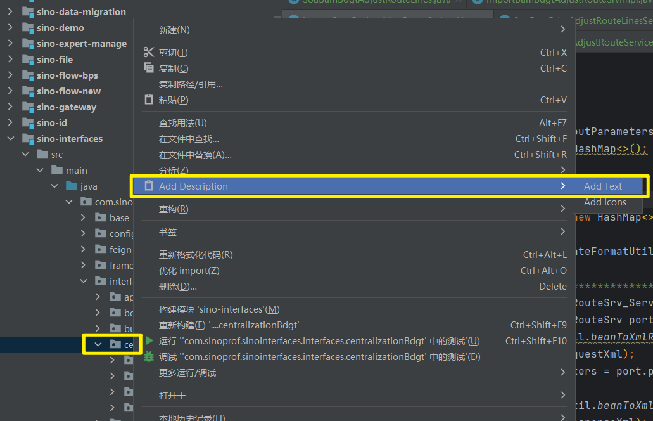
Task: Open the 新建 submenu
Action: [x=174, y=30]
